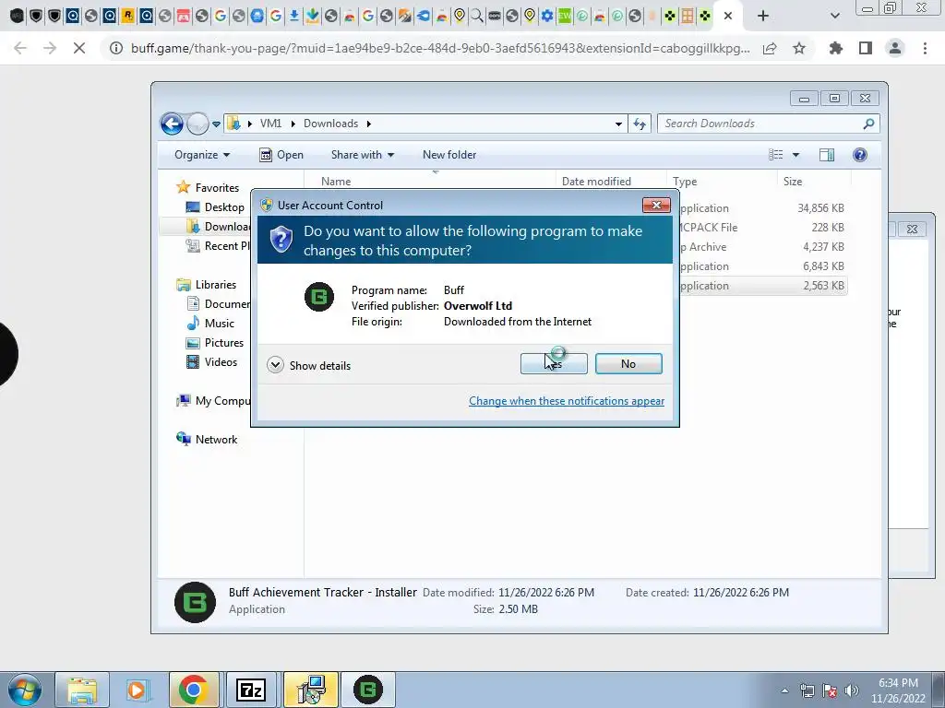Click the Chrome address bar URL
This screenshot has width=945, height=708.
point(440,48)
